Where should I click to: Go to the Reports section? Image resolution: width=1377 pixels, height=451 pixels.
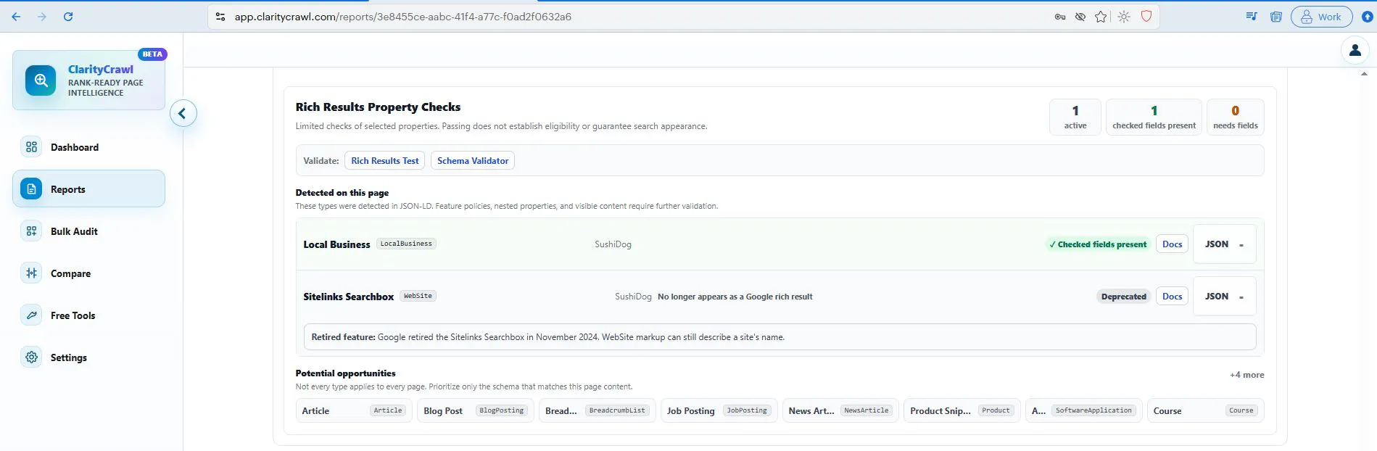(88, 189)
